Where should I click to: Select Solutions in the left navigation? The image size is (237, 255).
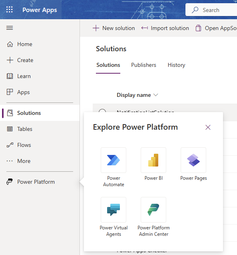tap(40, 113)
